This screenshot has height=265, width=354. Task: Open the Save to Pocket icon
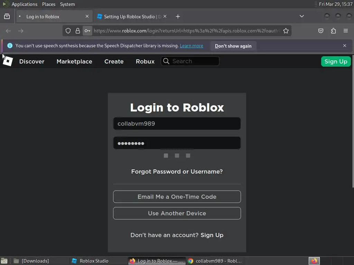click(x=321, y=31)
